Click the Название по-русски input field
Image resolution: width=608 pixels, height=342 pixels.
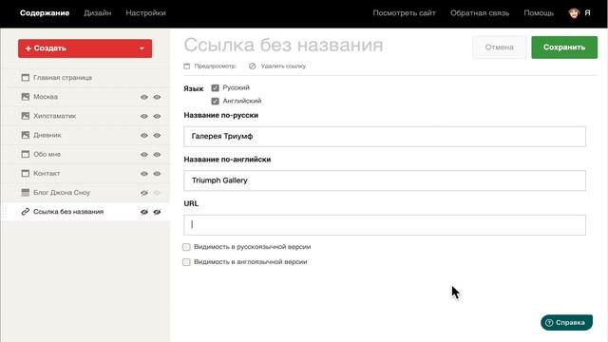pos(385,137)
